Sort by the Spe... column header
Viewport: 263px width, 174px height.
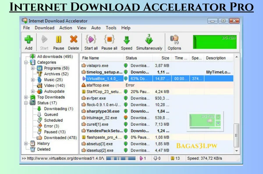pyautogui.click(x=196, y=58)
